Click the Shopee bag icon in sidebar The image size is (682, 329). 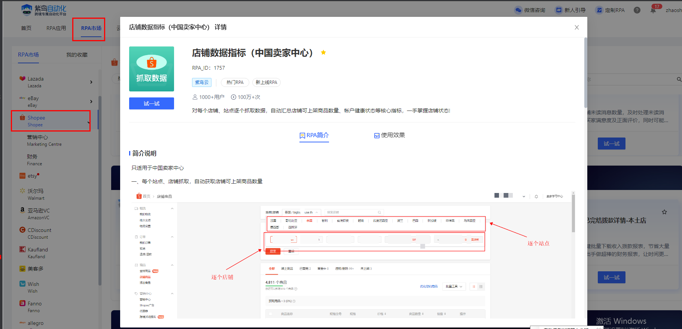(22, 117)
